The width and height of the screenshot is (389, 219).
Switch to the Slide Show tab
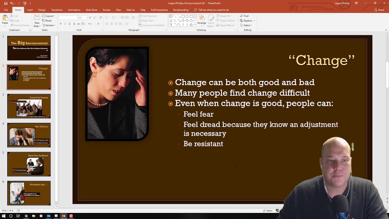point(91,10)
